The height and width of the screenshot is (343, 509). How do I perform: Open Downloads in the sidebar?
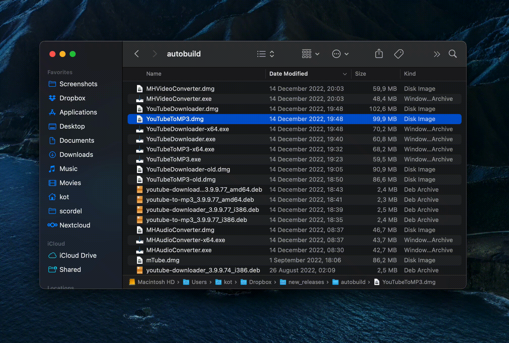(71, 155)
